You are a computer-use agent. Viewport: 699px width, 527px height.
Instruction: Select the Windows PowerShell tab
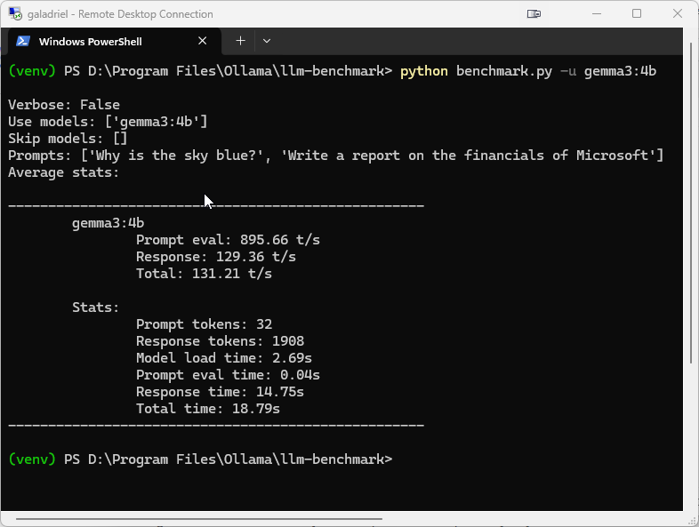pos(98,41)
